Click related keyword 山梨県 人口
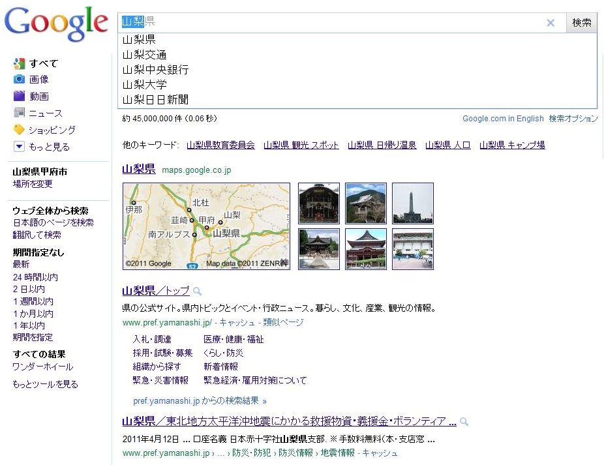Screen dimensions: 604x465 [448, 145]
